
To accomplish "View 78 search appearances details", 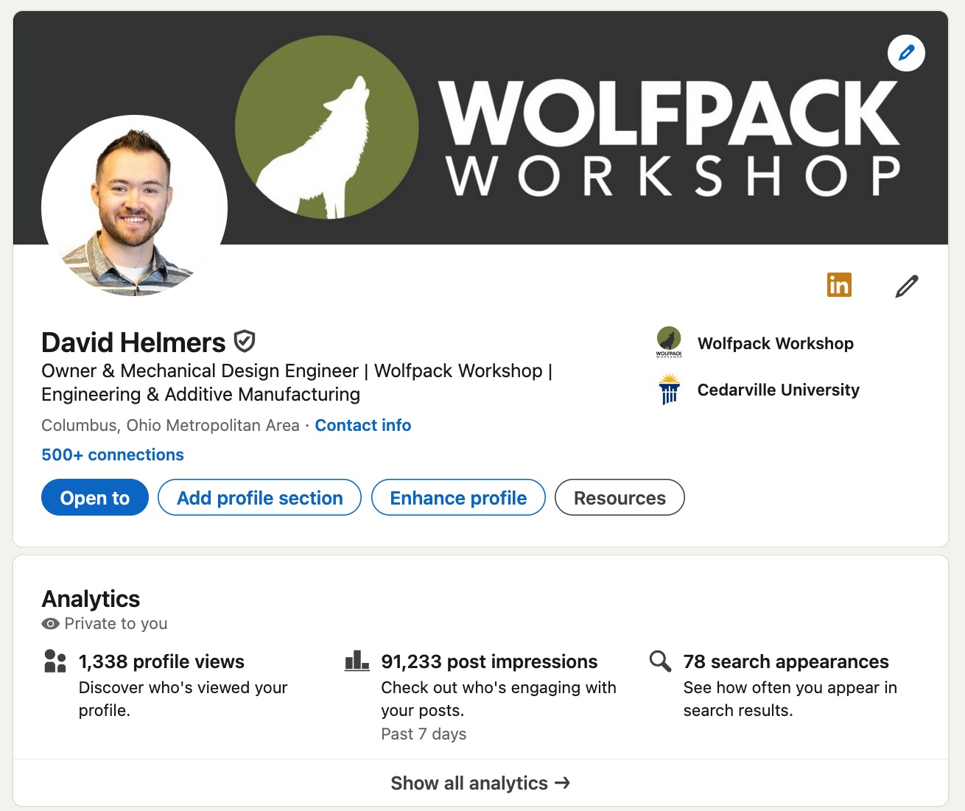I will tap(786, 661).
